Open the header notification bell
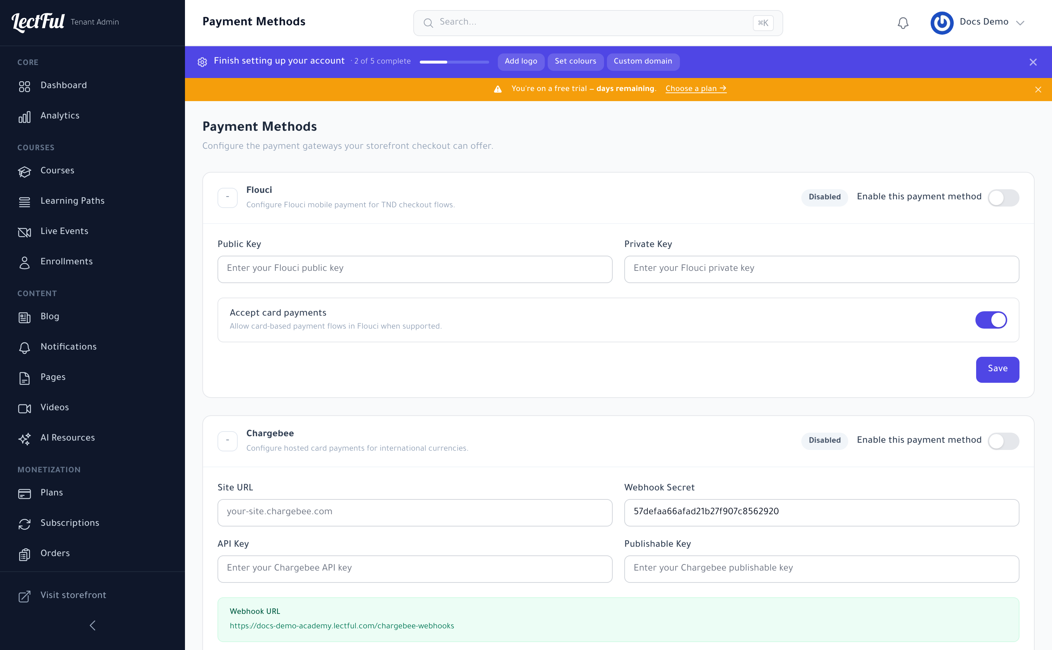 coord(903,23)
